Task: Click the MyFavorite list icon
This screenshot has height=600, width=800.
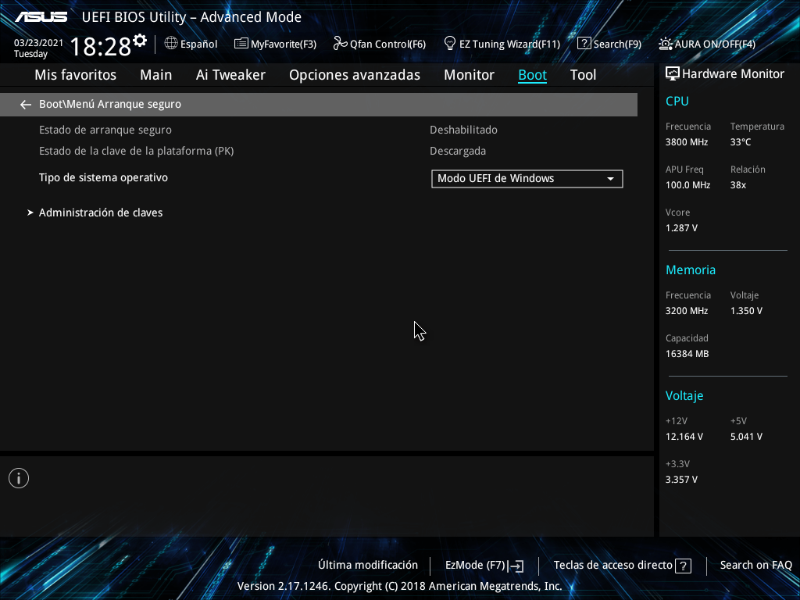Action: (241, 44)
